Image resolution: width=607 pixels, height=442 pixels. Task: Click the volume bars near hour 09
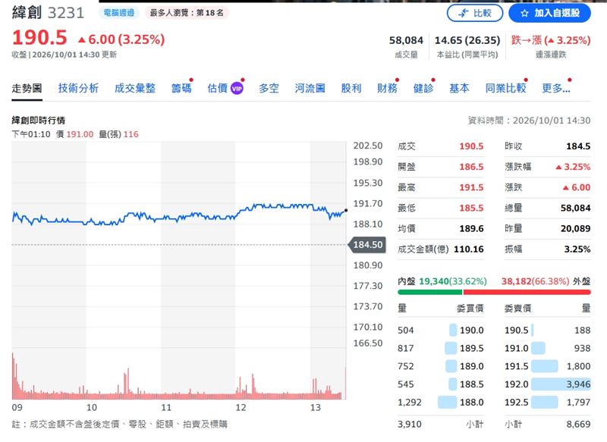click(17, 383)
